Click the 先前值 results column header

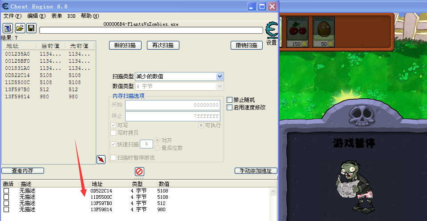[80, 46]
